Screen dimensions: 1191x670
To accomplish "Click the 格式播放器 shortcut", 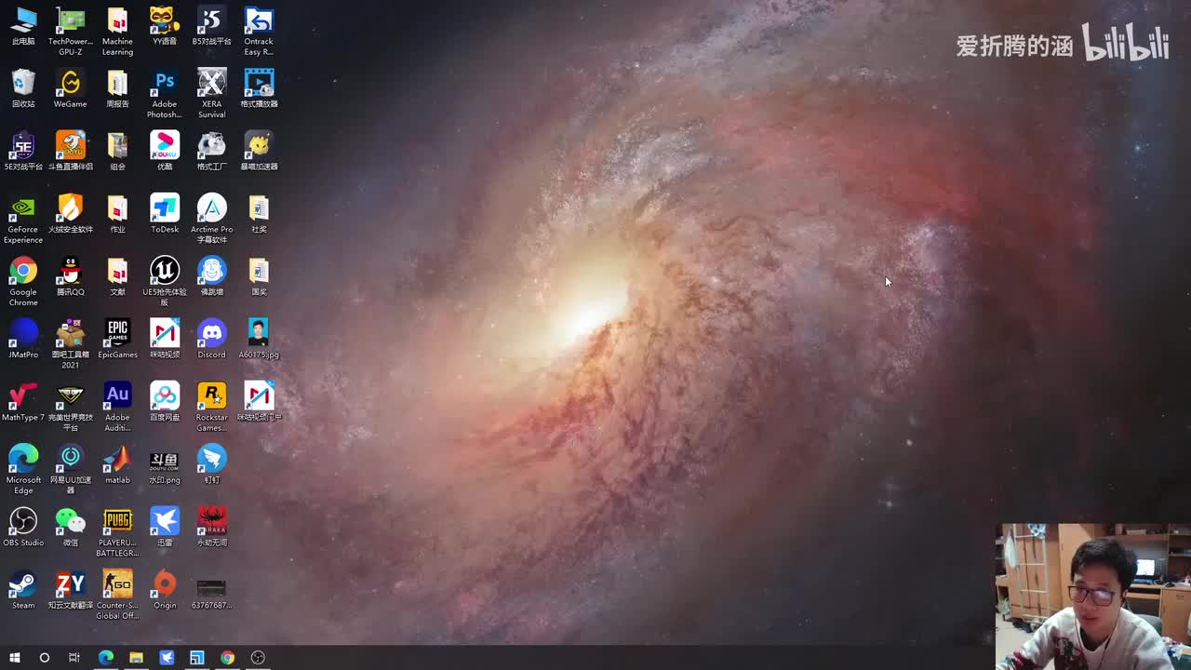I will click(x=259, y=89).
